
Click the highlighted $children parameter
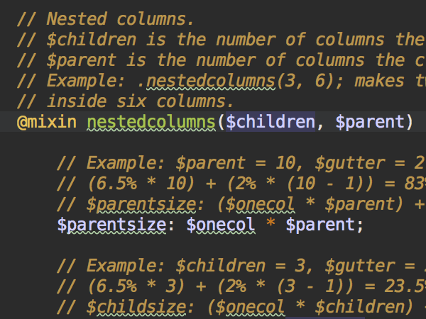(x=271, y=122)
